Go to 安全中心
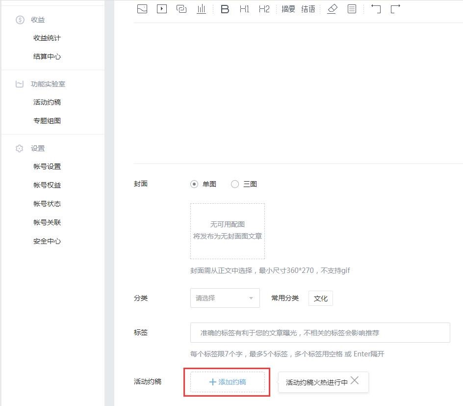 pyautogui.click(x=47, y=241)
